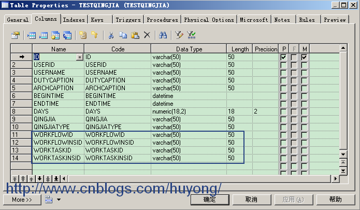Click the scissors Cut icon

(111, 35)
